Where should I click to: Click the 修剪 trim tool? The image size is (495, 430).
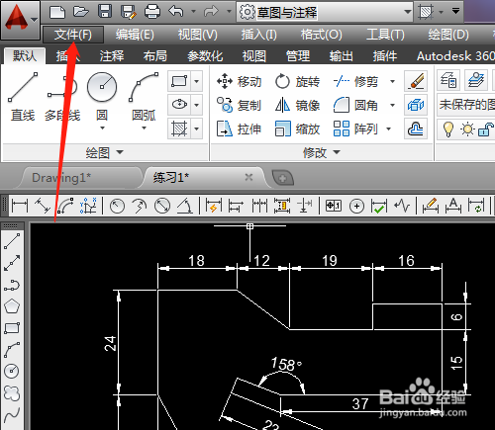click(x=355, y=81)
